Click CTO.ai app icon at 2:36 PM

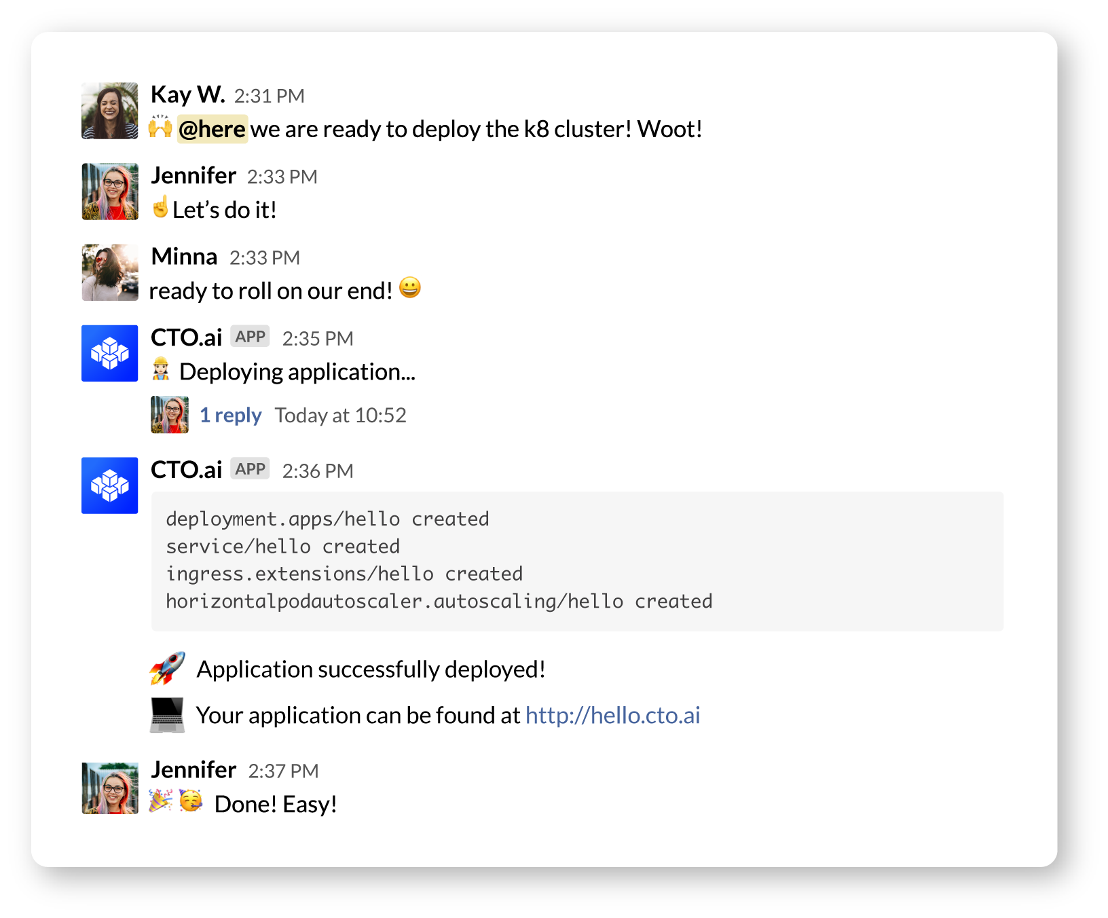109,485
